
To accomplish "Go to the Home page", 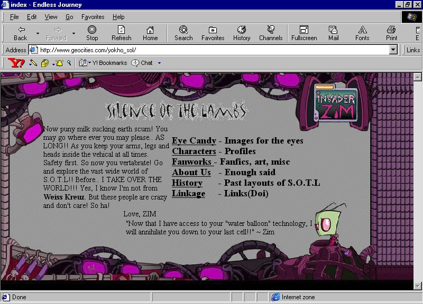I will tap(150, 33).
